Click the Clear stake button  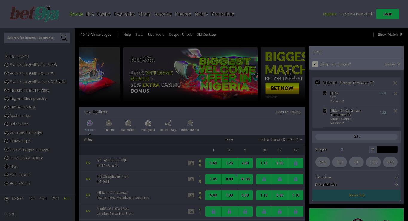tap(323, 162)
